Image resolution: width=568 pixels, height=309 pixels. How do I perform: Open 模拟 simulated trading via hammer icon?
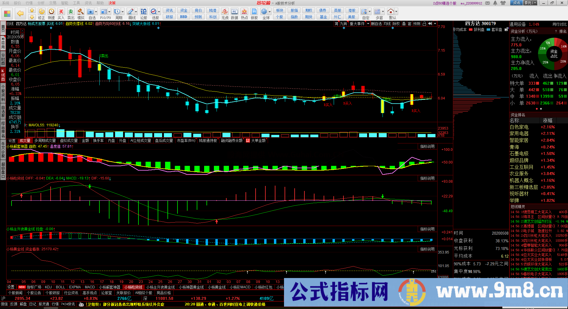point(80,12)
